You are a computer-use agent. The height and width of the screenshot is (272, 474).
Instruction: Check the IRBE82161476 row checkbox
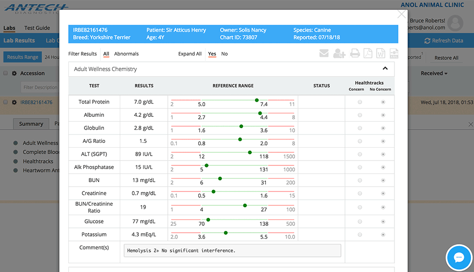[x=6, y=102]
